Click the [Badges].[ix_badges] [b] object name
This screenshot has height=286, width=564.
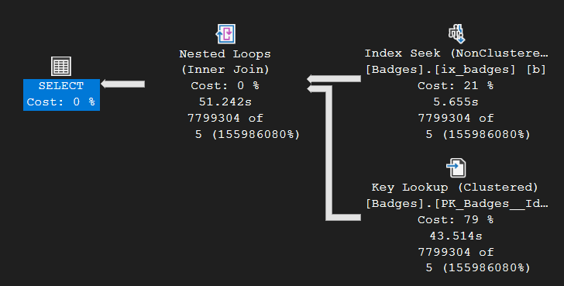pyautogui.click(x=456, y=70)
